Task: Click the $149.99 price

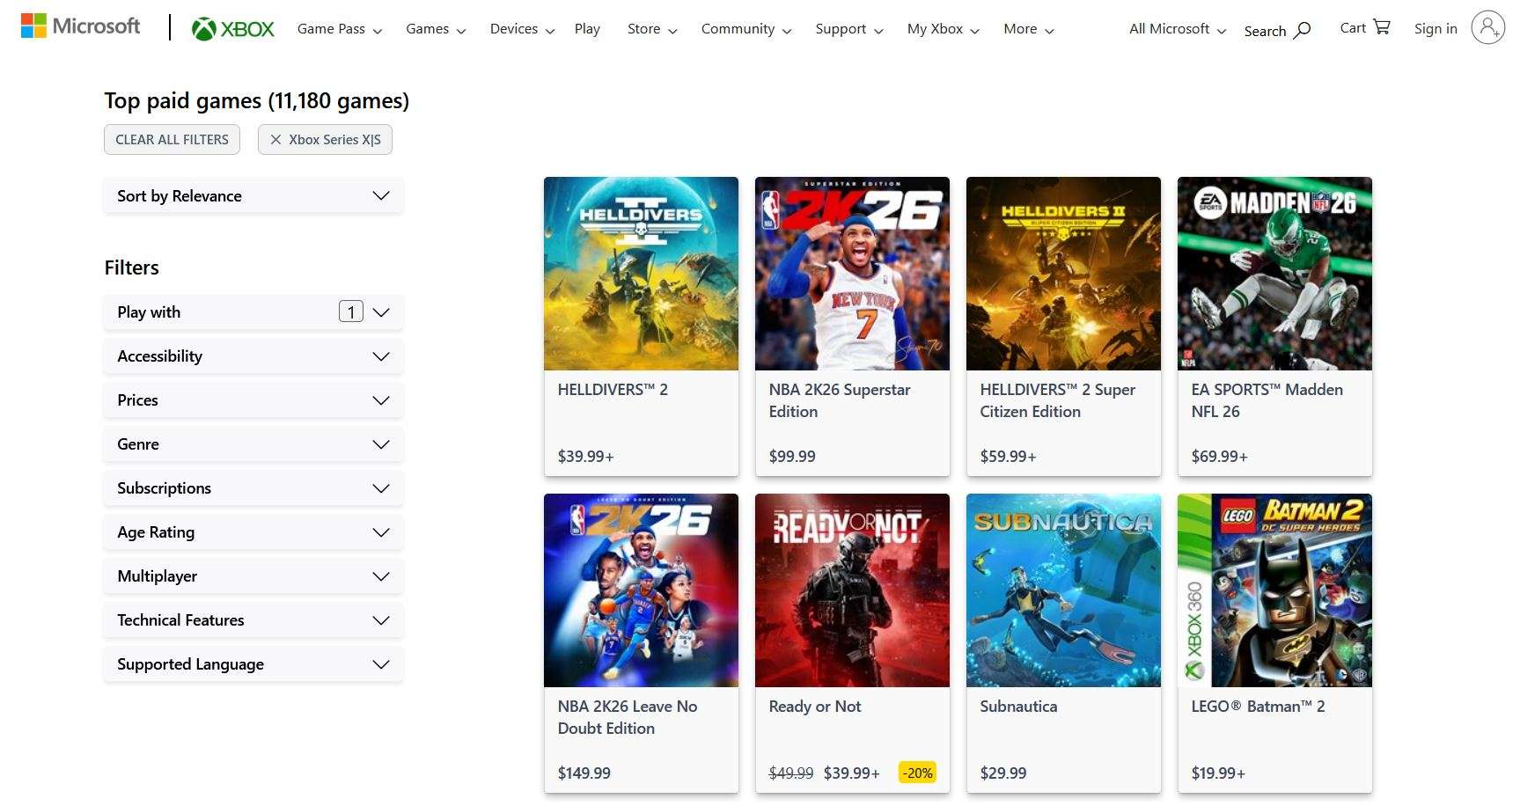Action: [x=584, y=773]
